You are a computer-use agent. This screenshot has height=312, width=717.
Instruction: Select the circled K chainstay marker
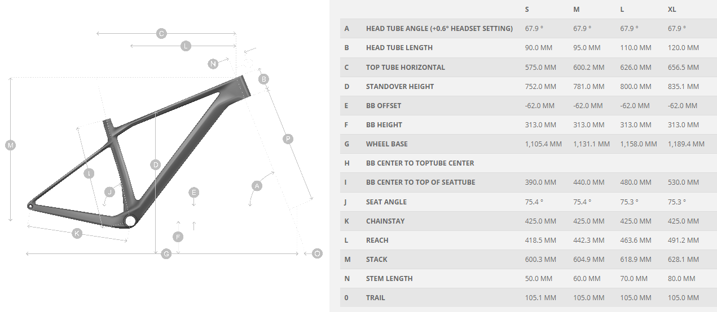pyautogui.click(x=77, y=233)
